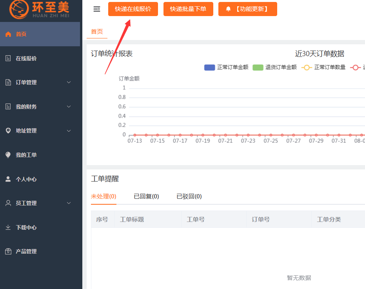Switch to the 已回复(0) tab
This screenshot has height=289, width=365.
(146, 196)
